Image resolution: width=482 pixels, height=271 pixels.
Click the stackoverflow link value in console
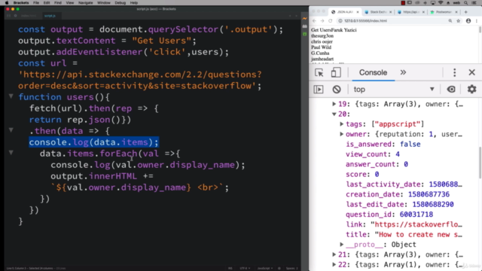point(416,224)
